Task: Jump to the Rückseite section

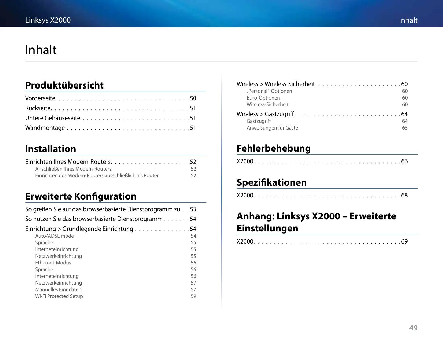Action: (38, 108)
